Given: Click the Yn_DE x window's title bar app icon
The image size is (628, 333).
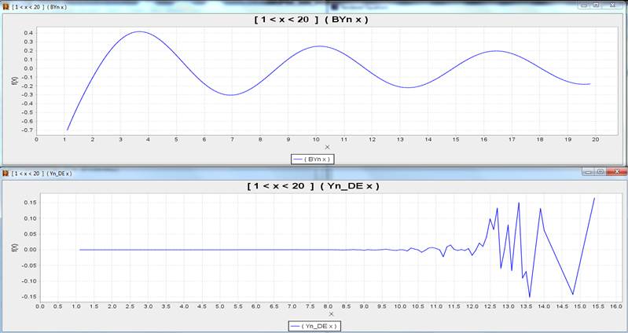Looking at the screenshot, I should (6, 174).
